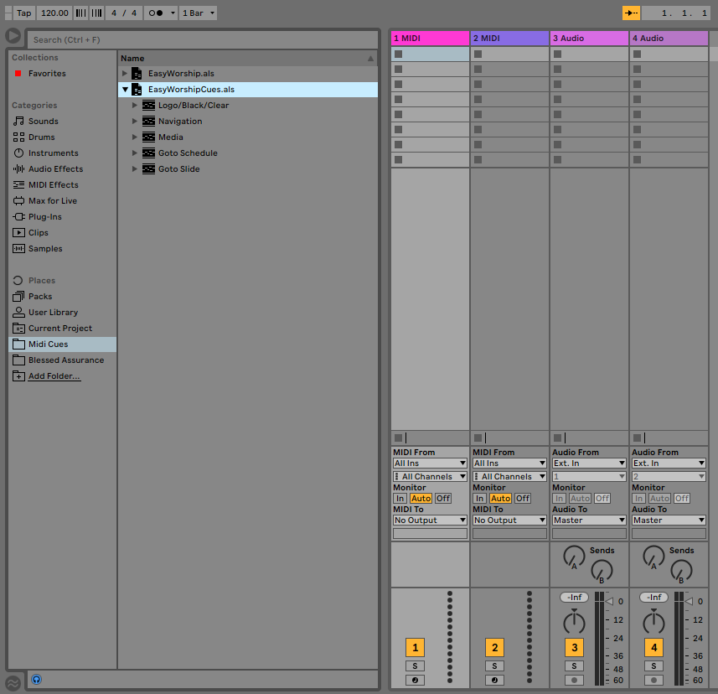The image size is (718, 694).
Task: Open the Audio Effects category
Action: [55, 169]
